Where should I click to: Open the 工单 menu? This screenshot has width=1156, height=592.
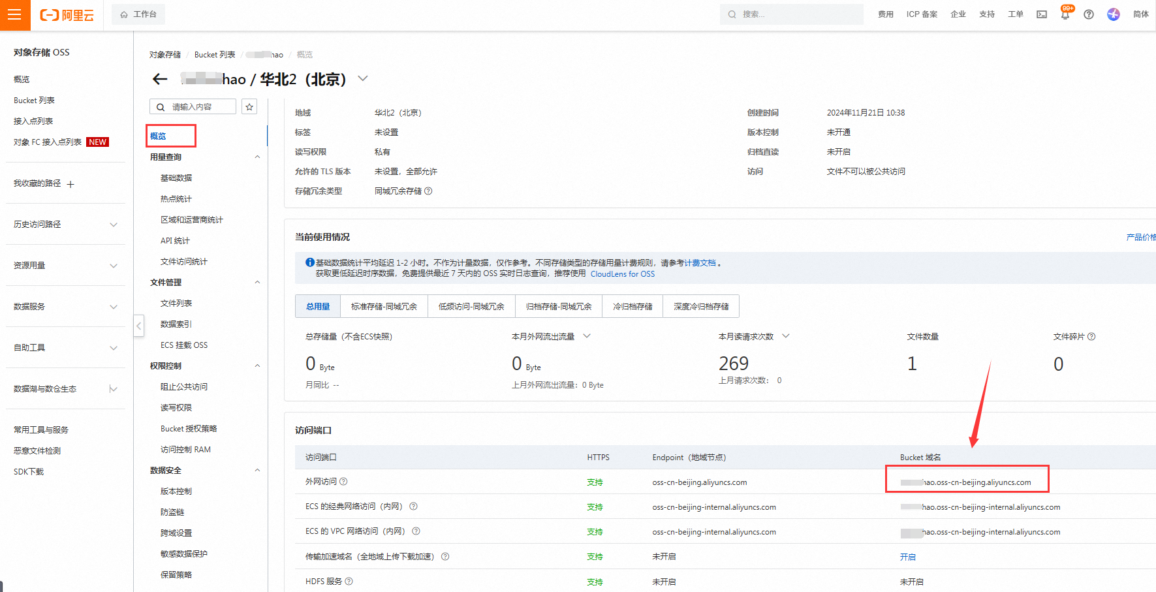(x=1015, y=14)
